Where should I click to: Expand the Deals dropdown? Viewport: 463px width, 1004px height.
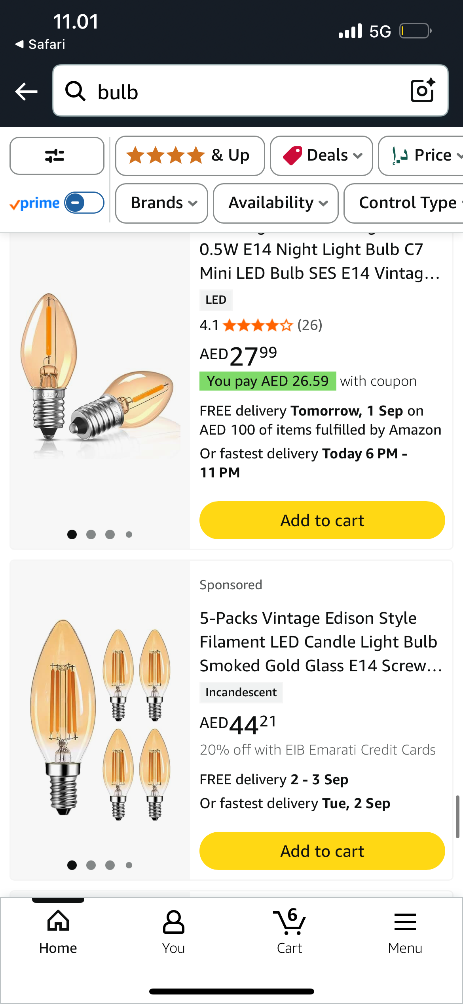pyautogui.click(x=321, y=156)
